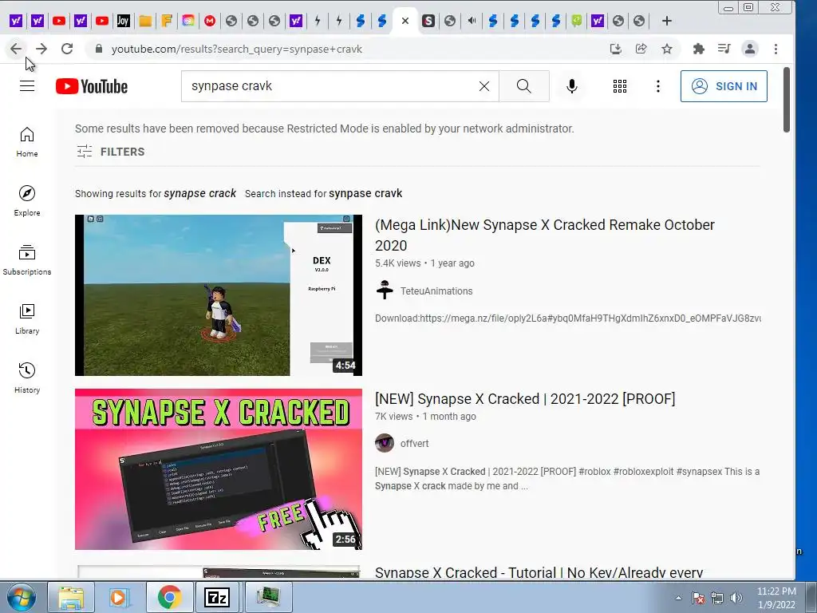
Task: Open History in the sidebar
Action: pyautogui.click(x=27, y=378)
